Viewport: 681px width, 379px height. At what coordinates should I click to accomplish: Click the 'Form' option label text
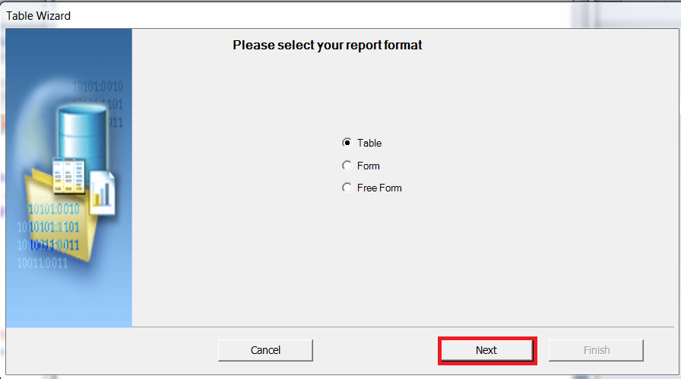tap(369, 166)
